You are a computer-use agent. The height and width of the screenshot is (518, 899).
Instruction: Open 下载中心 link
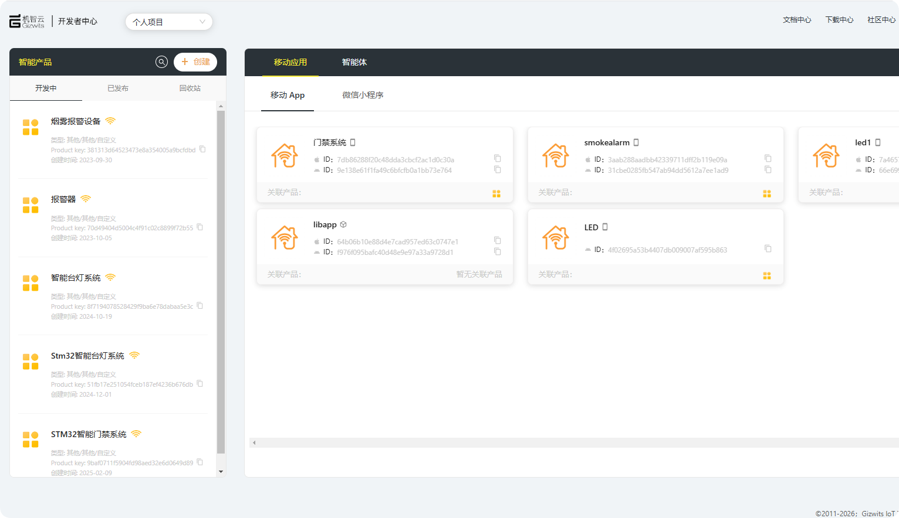coord(839,20)
